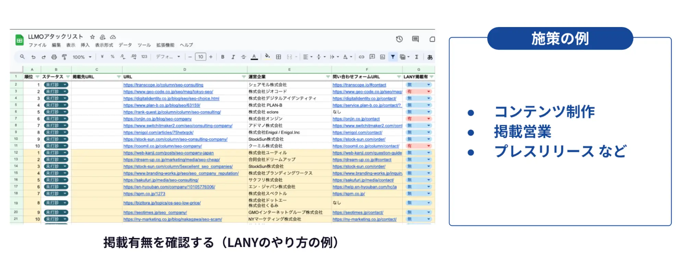The height and width of the screenshot is (264, 685).
Task: Toggle the filter funnel button in toolbar
Action: coord(393,57)
